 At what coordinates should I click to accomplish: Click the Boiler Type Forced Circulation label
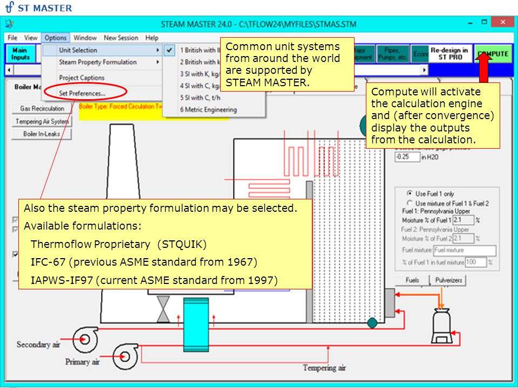pyautogui.click(x=120, y=106)
